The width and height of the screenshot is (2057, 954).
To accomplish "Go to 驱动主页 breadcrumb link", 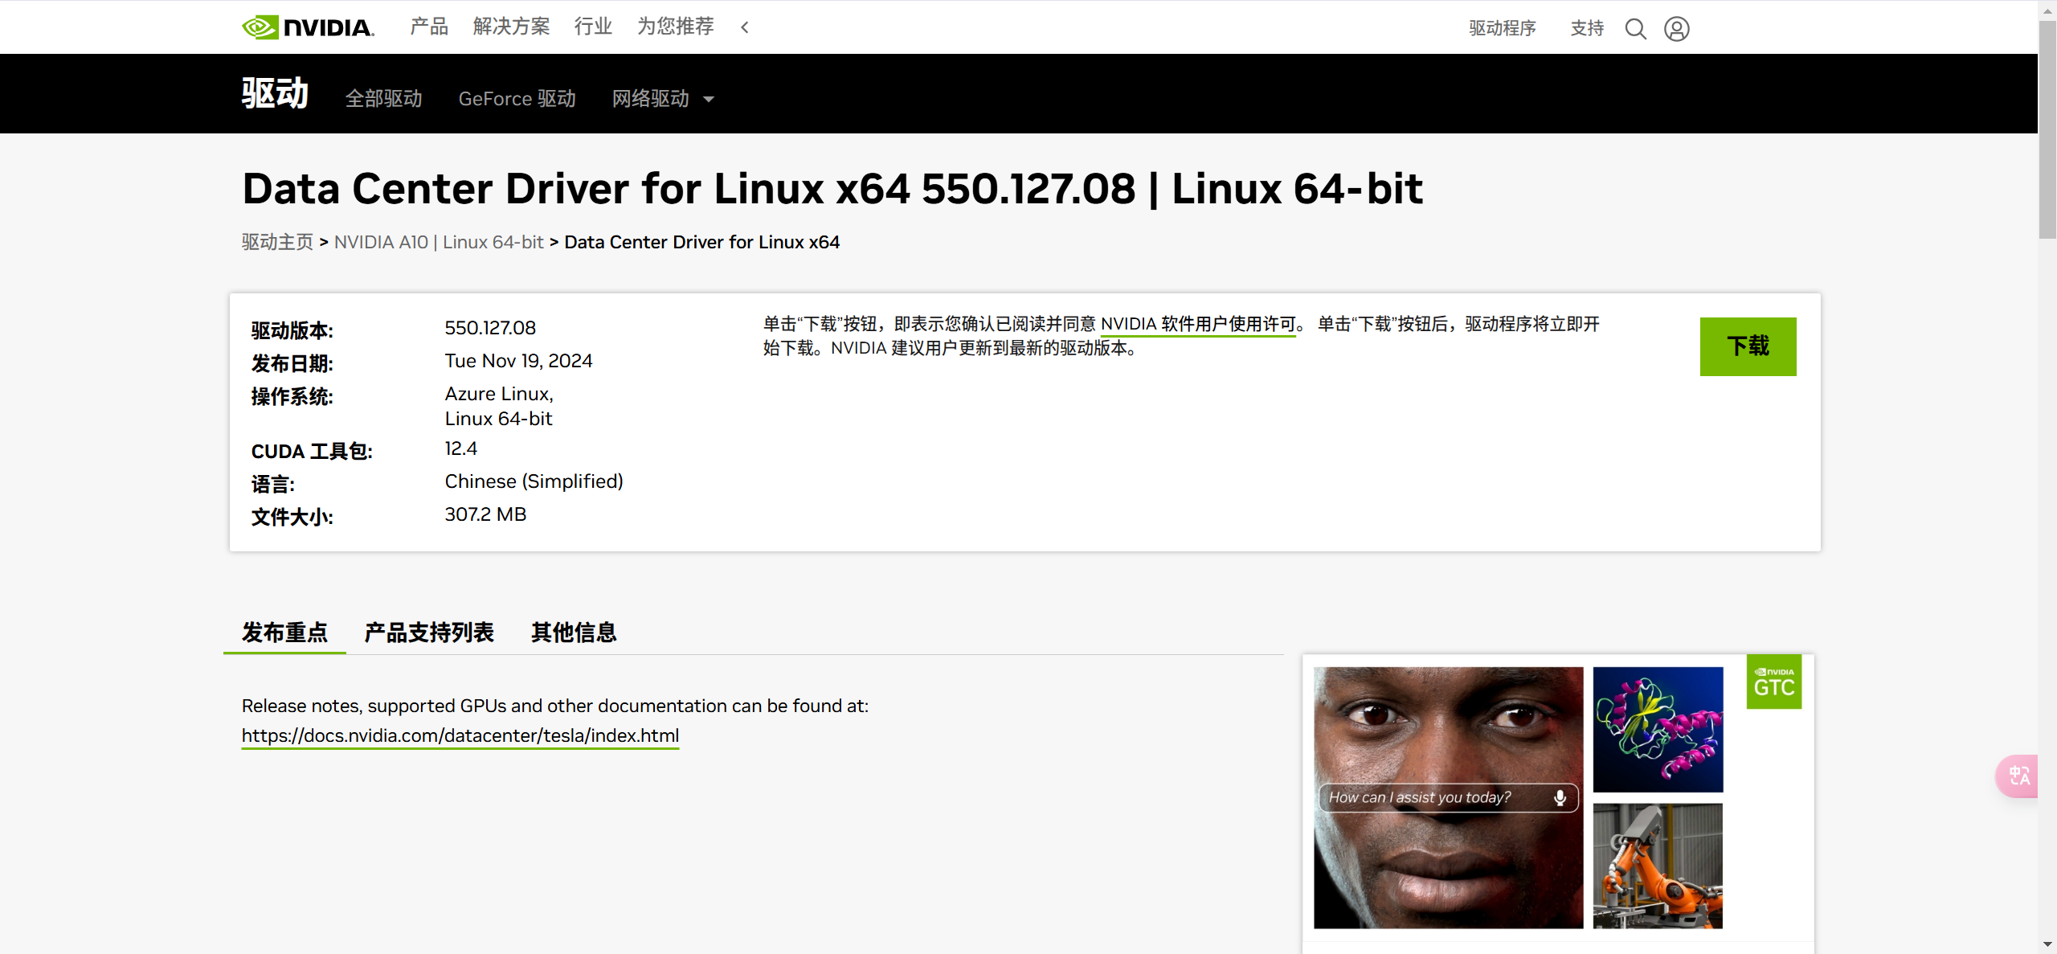I will pos(277,242).
